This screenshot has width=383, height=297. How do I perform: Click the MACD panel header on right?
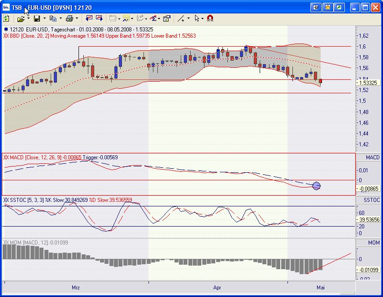(368, 157)
